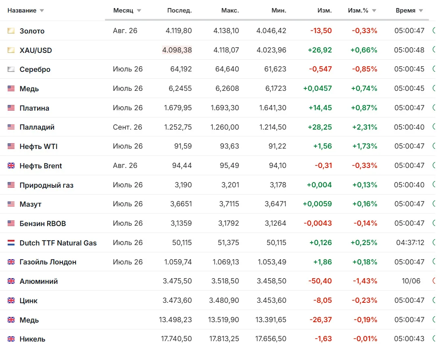Click the horizontal scrollbar under the header
Viewport: 444px width, 348px height.
tap(267, 20)
